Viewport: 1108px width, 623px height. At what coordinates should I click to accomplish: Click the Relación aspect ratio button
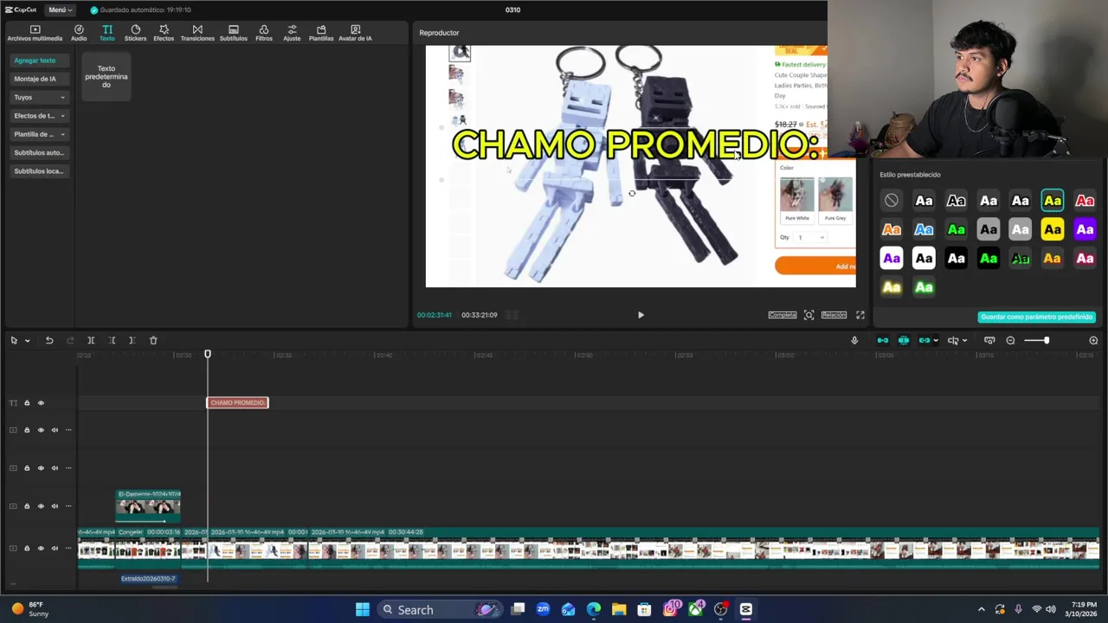834,315
